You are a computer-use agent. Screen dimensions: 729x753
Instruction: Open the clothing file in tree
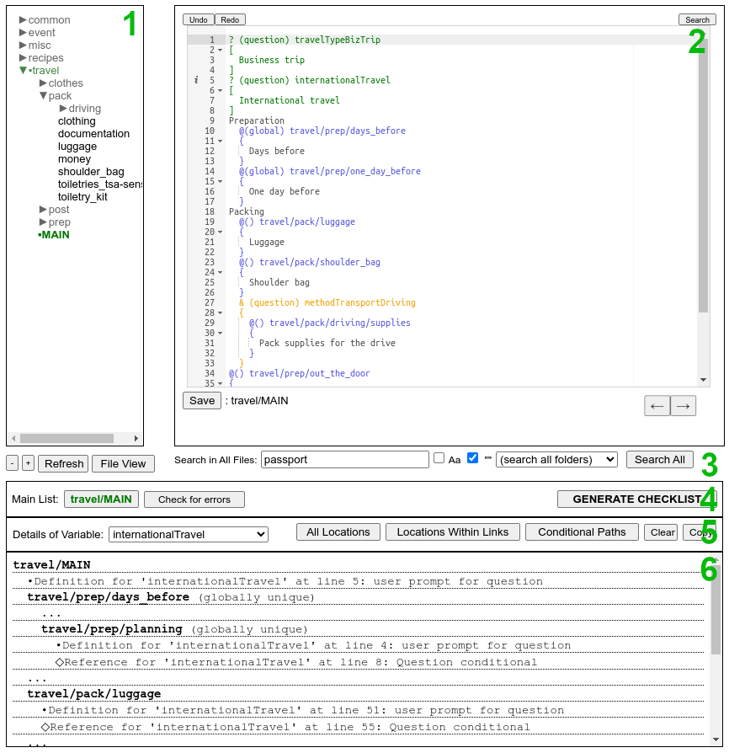coord(77,121)
